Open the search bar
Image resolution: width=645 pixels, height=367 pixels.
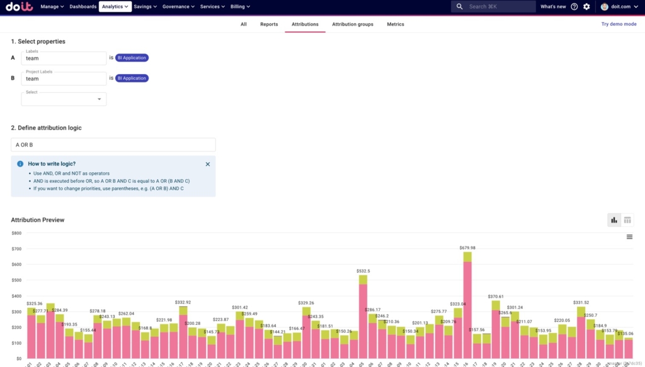click(x=493, y=6)
